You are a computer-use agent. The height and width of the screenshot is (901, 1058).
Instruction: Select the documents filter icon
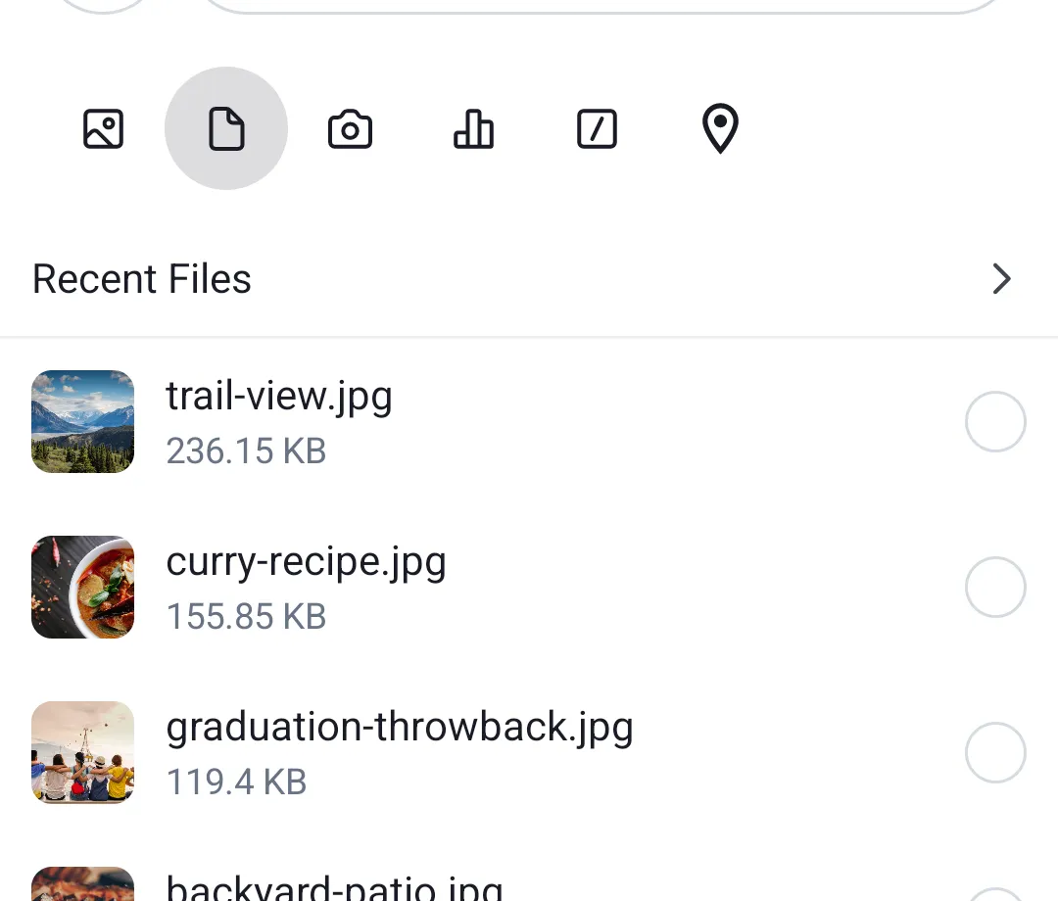(226, 128)
